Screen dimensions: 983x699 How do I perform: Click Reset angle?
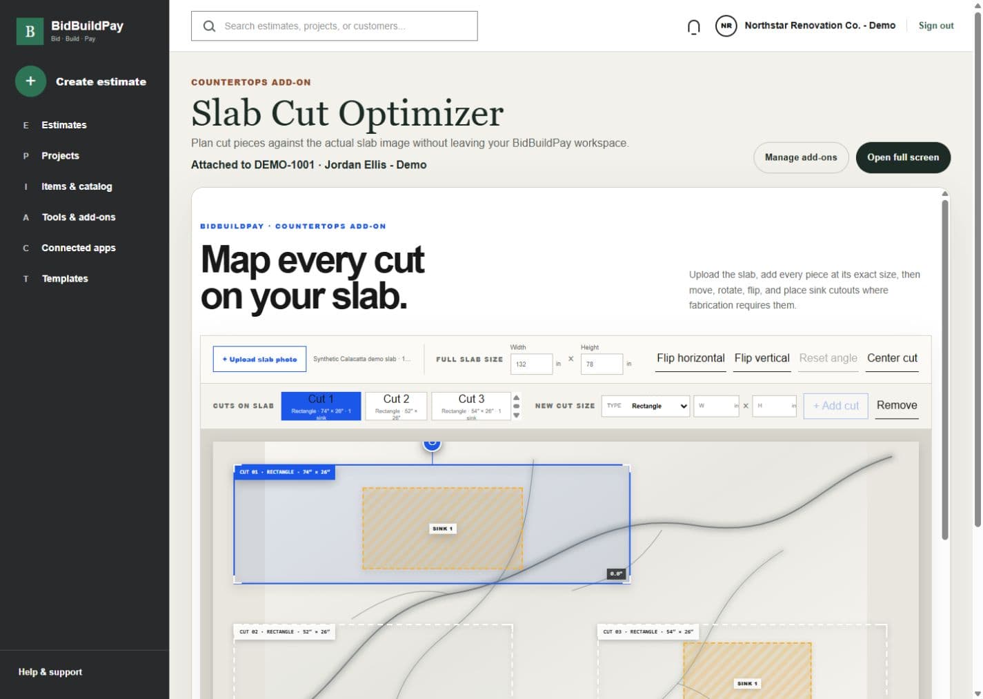(828, 358)
